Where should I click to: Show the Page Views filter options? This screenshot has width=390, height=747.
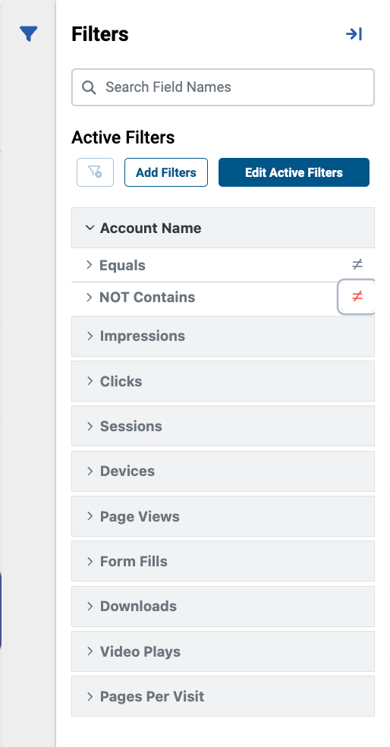[223, 516]
